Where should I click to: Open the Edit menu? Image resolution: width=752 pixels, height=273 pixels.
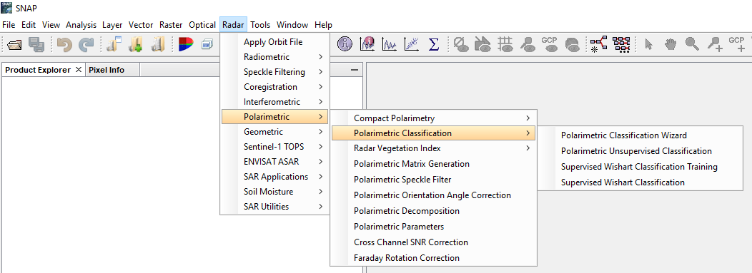pos(29,25)
